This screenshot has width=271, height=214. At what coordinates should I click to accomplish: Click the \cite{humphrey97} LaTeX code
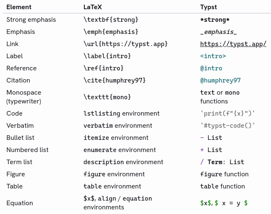coord(115,80)
